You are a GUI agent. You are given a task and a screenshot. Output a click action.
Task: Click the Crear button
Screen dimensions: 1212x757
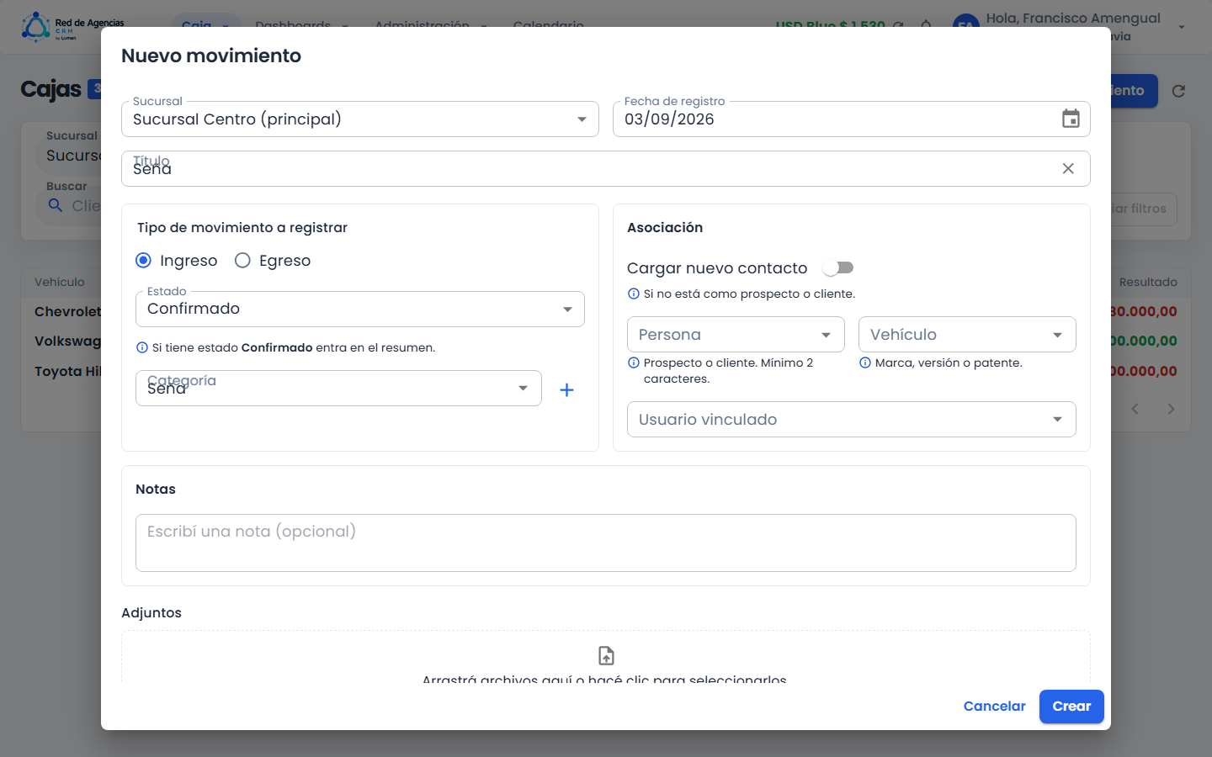tap(1071, 707)
